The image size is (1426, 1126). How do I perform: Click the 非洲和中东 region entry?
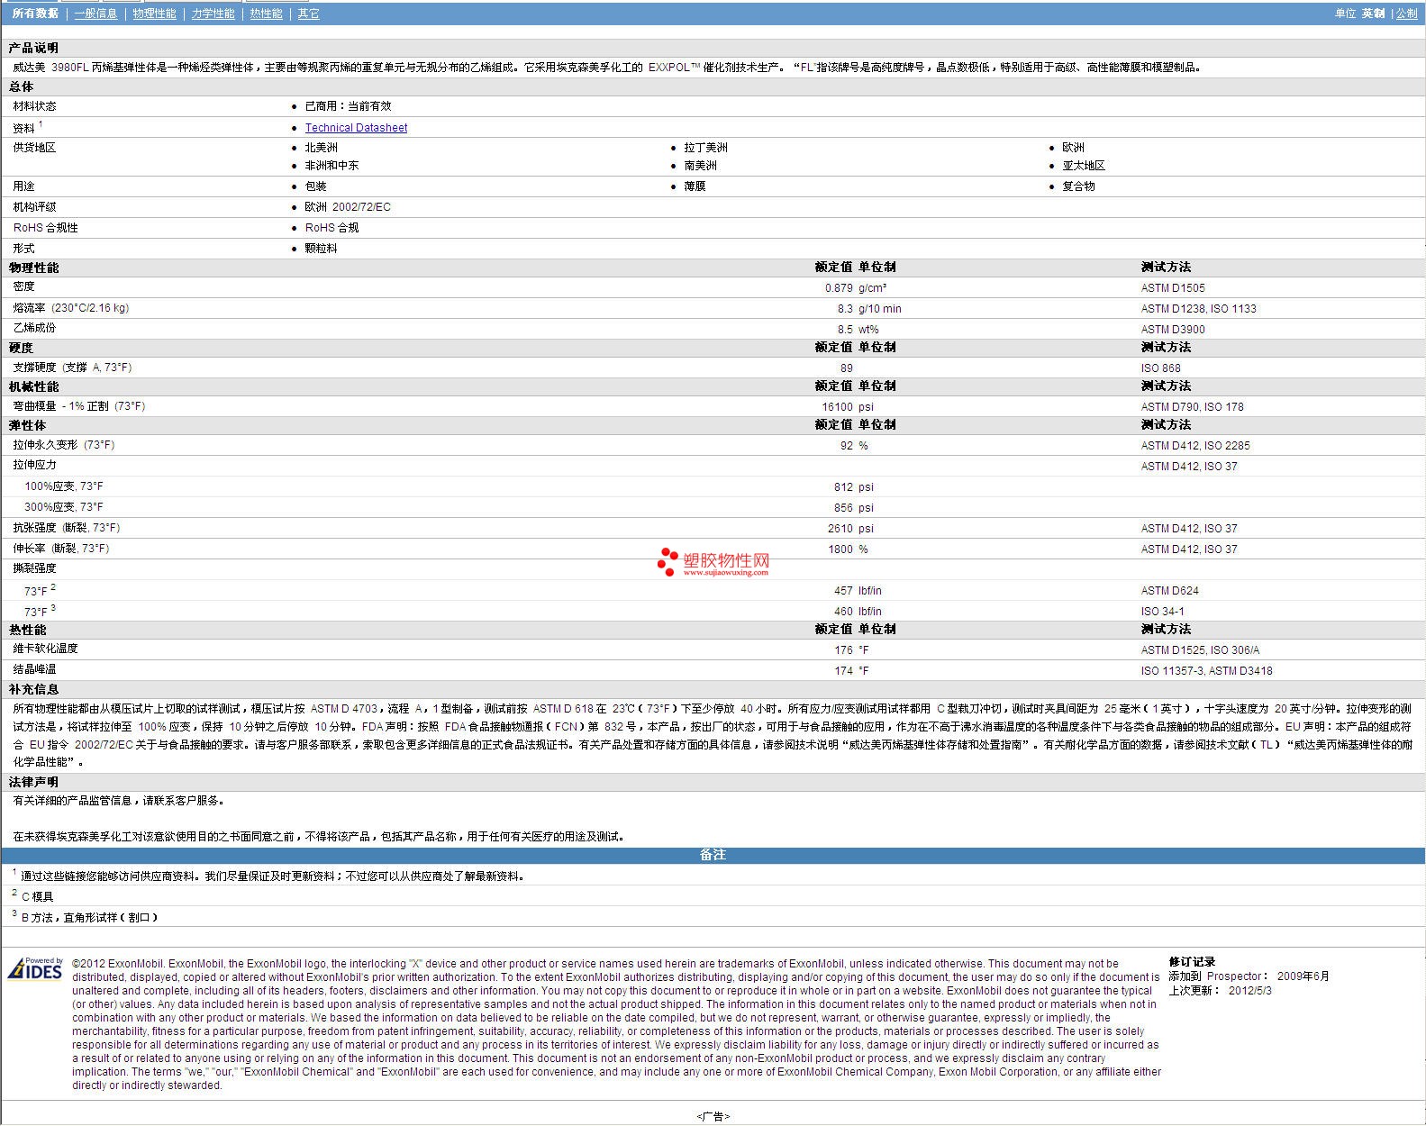point(332,166)
